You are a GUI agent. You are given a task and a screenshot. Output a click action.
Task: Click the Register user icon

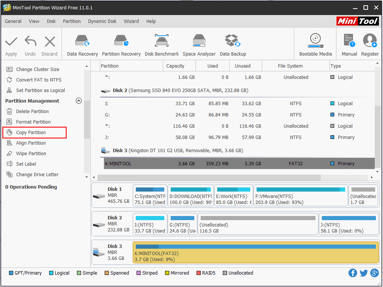(370, 40)
